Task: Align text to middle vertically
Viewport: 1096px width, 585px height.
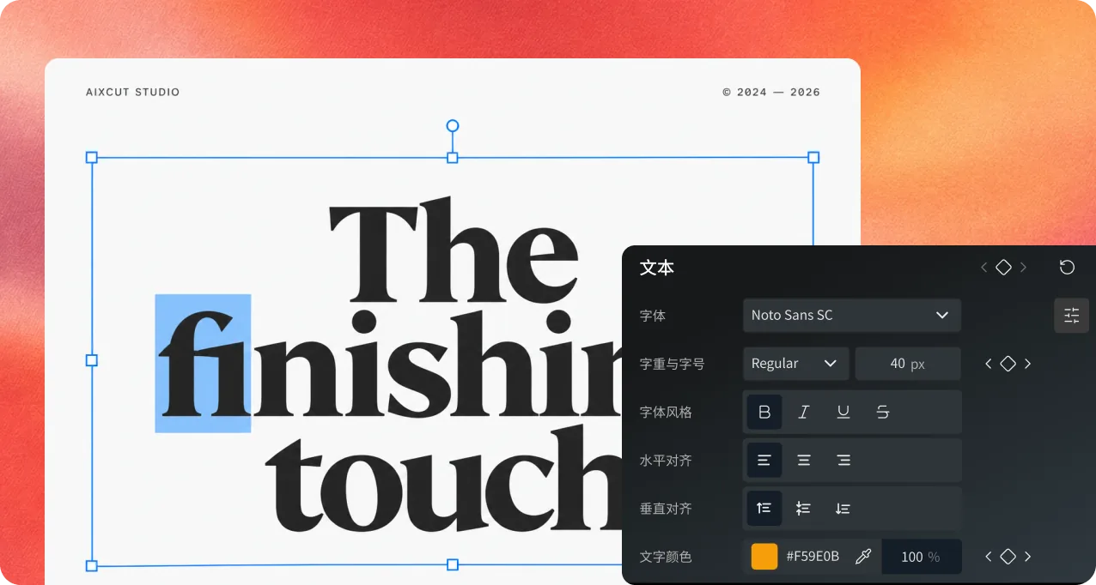Action: coord(804,509)
